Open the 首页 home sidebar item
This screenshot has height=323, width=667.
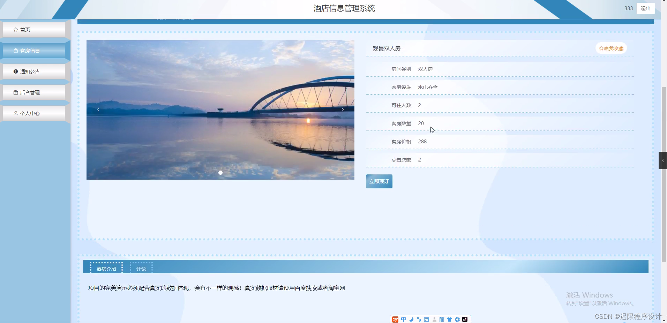pyautogui.click(x=33, y=30)
